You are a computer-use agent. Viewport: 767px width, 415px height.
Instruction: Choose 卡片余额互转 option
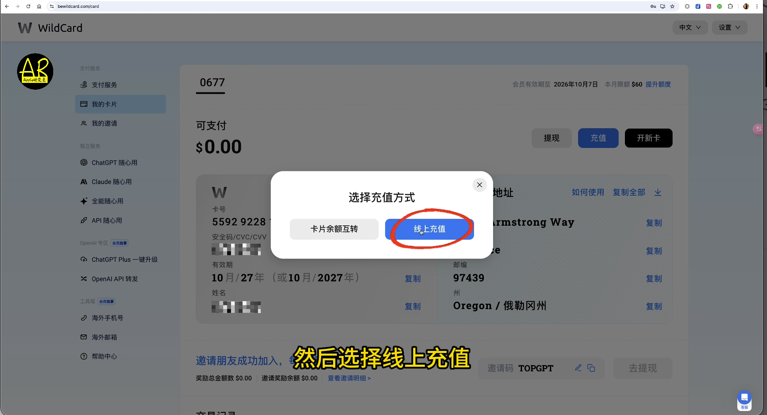click(x=334, y=229)
